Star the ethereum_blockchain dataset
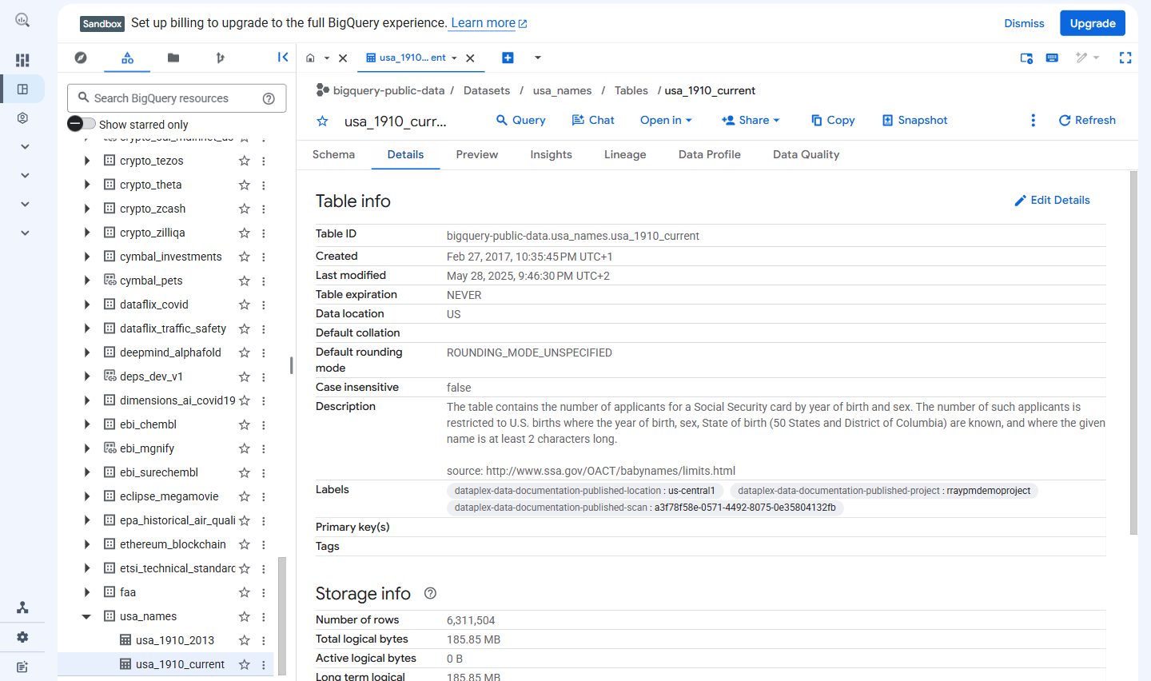The width and height of the screenshot is (1151, 681). pyautogui.click(x=245, y=544)
